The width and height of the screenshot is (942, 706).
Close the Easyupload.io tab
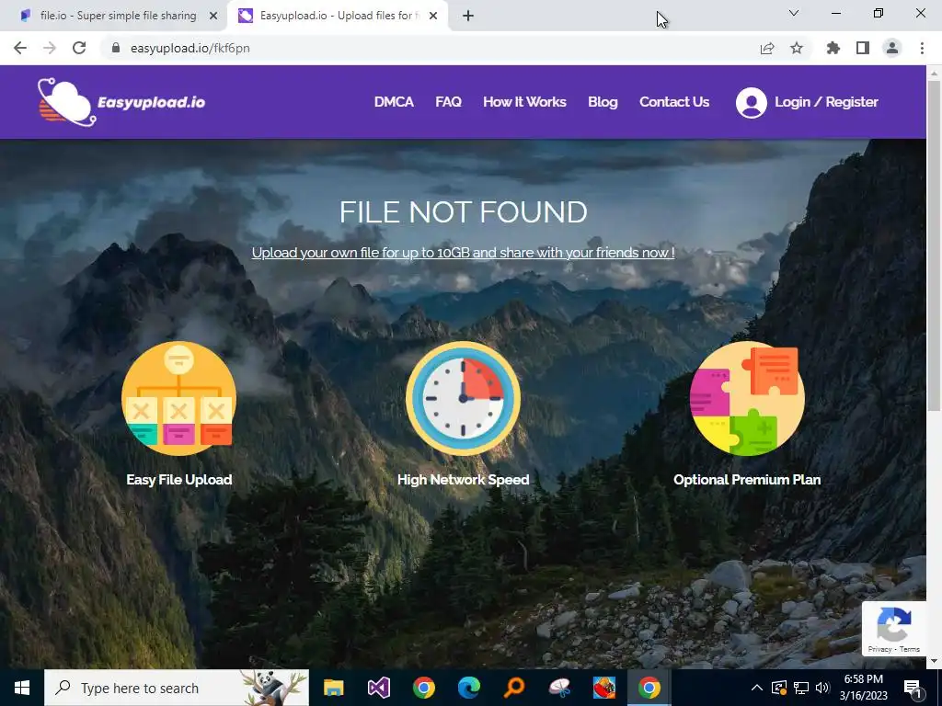coord(433,16)
